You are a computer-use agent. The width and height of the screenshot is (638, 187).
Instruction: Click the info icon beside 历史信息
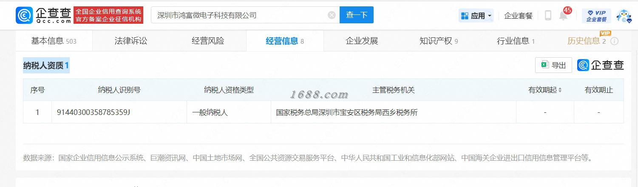614,42
